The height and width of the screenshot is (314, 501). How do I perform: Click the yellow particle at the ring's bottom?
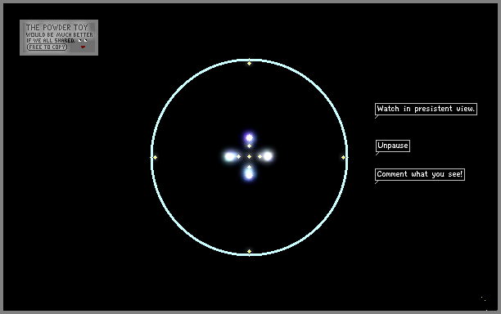click(x=249, y=252)
